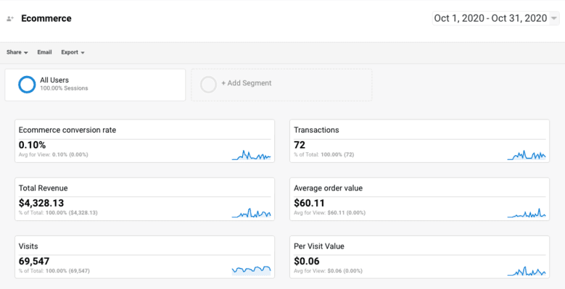This screenshot has width=565, height=289.
Task: Click the Transactions sparkline chart
Action: pyautogui.click(x=527, y=155)
